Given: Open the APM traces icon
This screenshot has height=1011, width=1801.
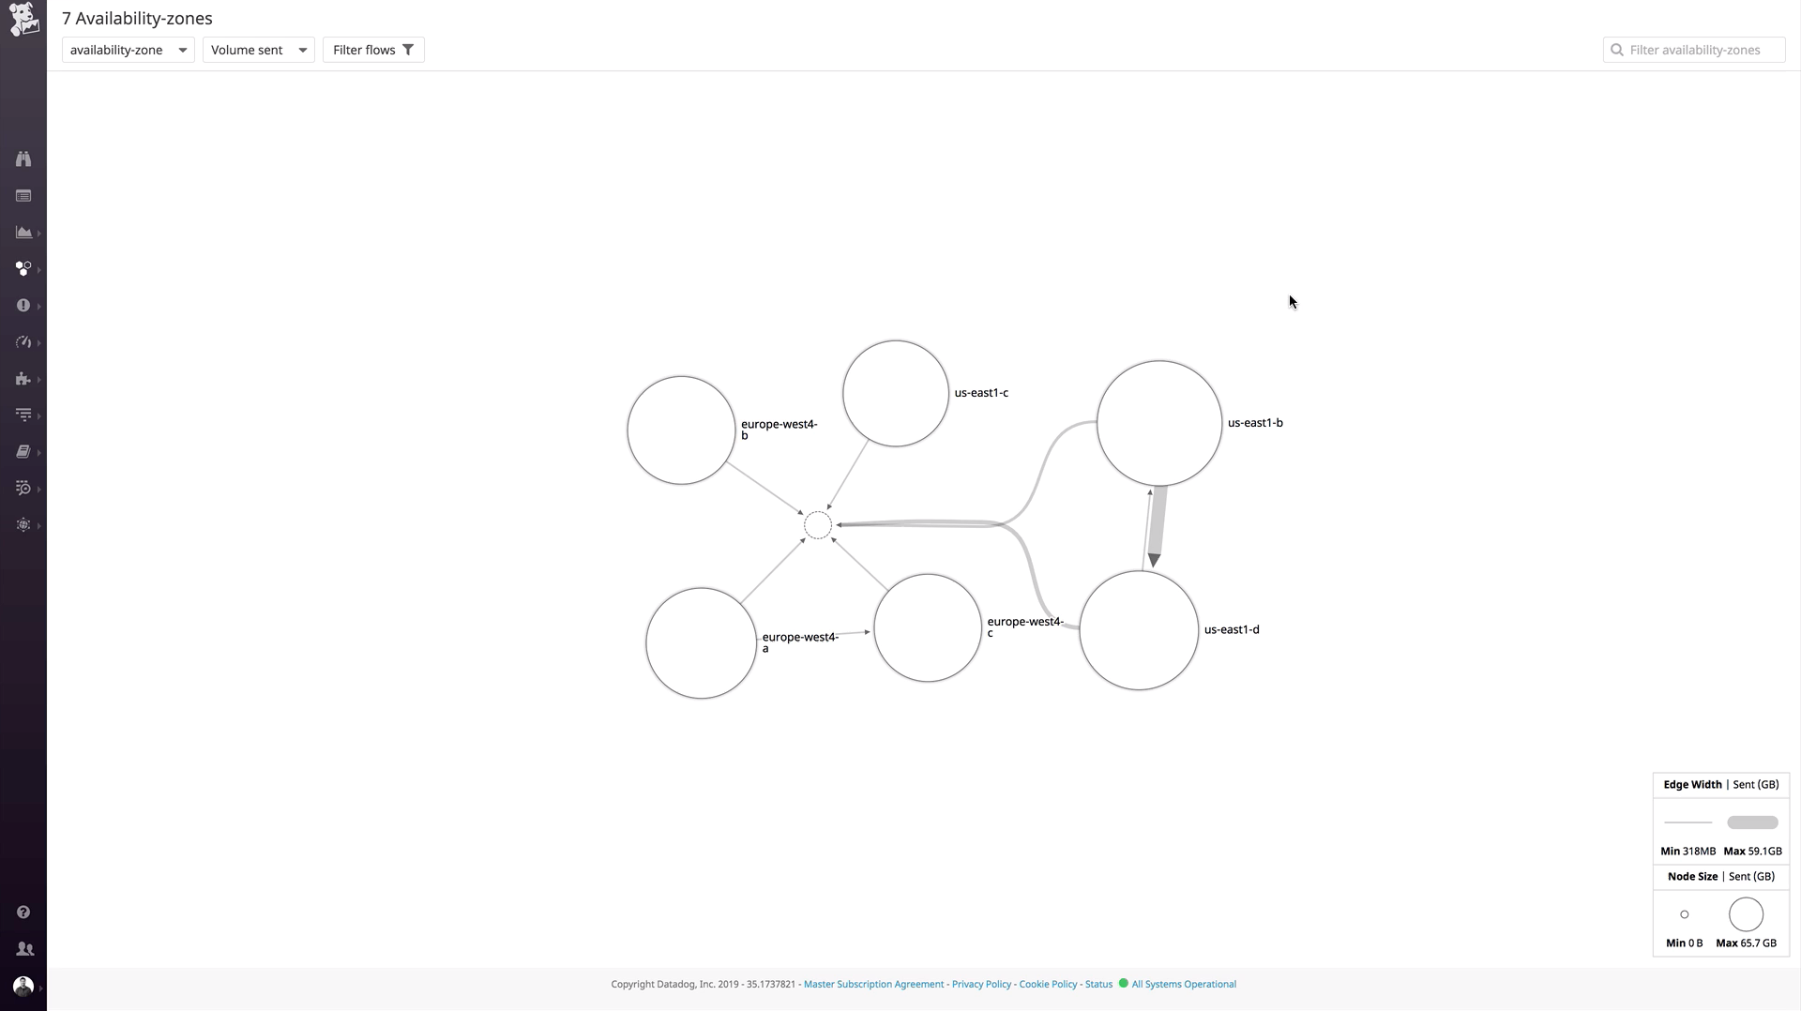Looking at the screenshot, I should point(24,415).
